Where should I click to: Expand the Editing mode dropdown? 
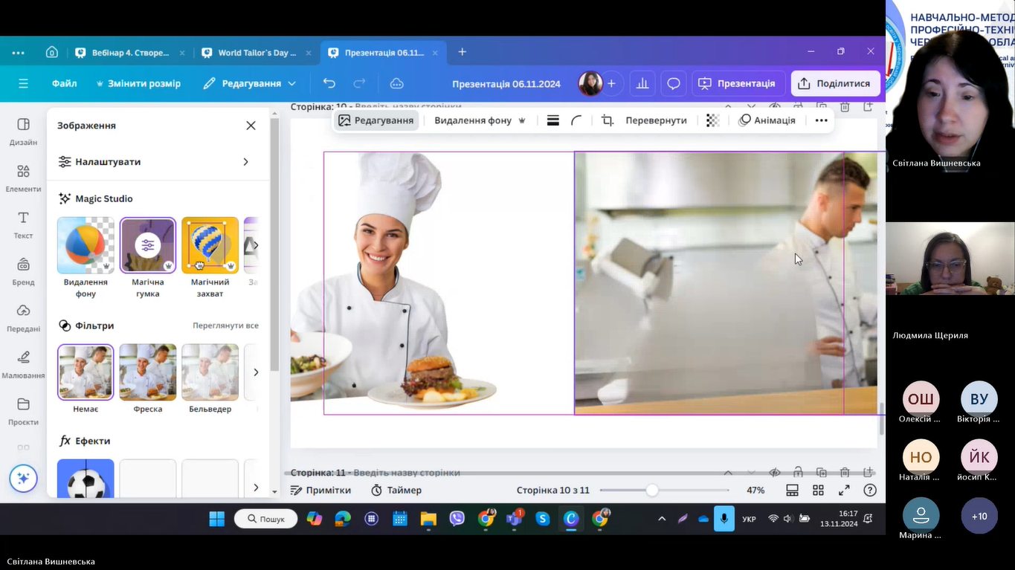250,83
